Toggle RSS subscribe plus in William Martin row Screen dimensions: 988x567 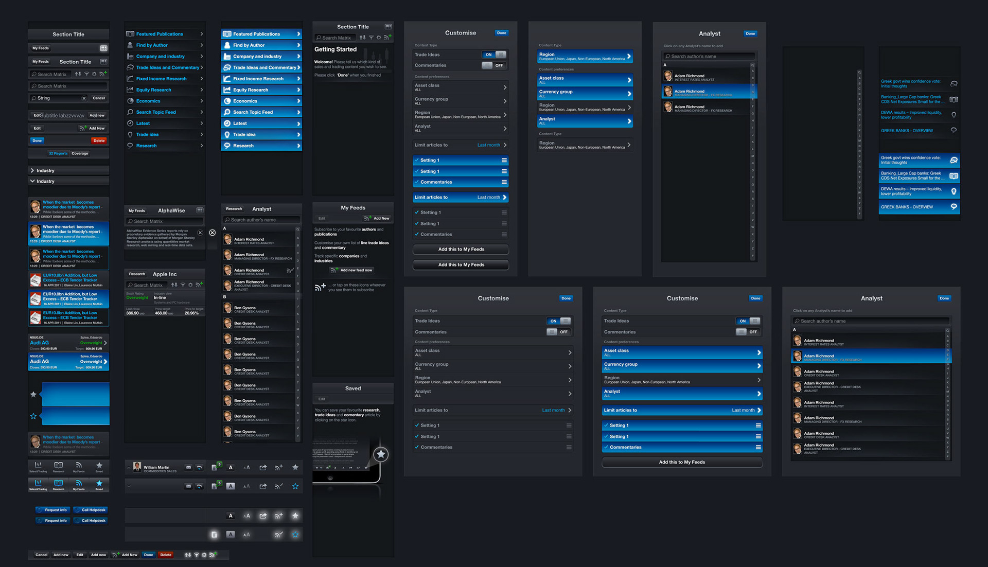pos(279,467)
